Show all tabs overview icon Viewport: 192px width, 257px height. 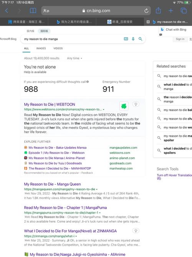click(184, 11)
